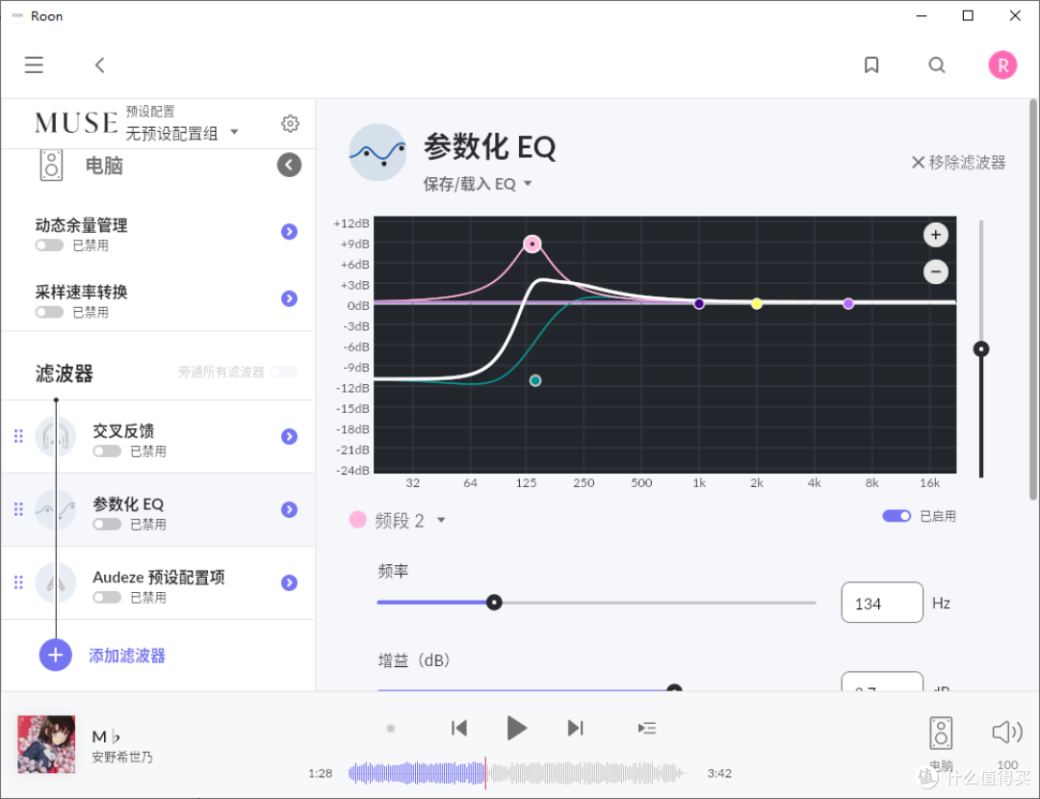Click 添加滤波器 to add a filter

click(127, 655)
